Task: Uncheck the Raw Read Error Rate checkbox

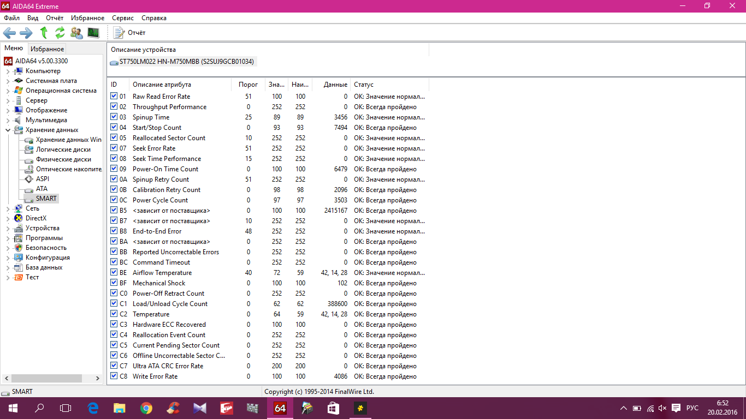Action: 114,97
